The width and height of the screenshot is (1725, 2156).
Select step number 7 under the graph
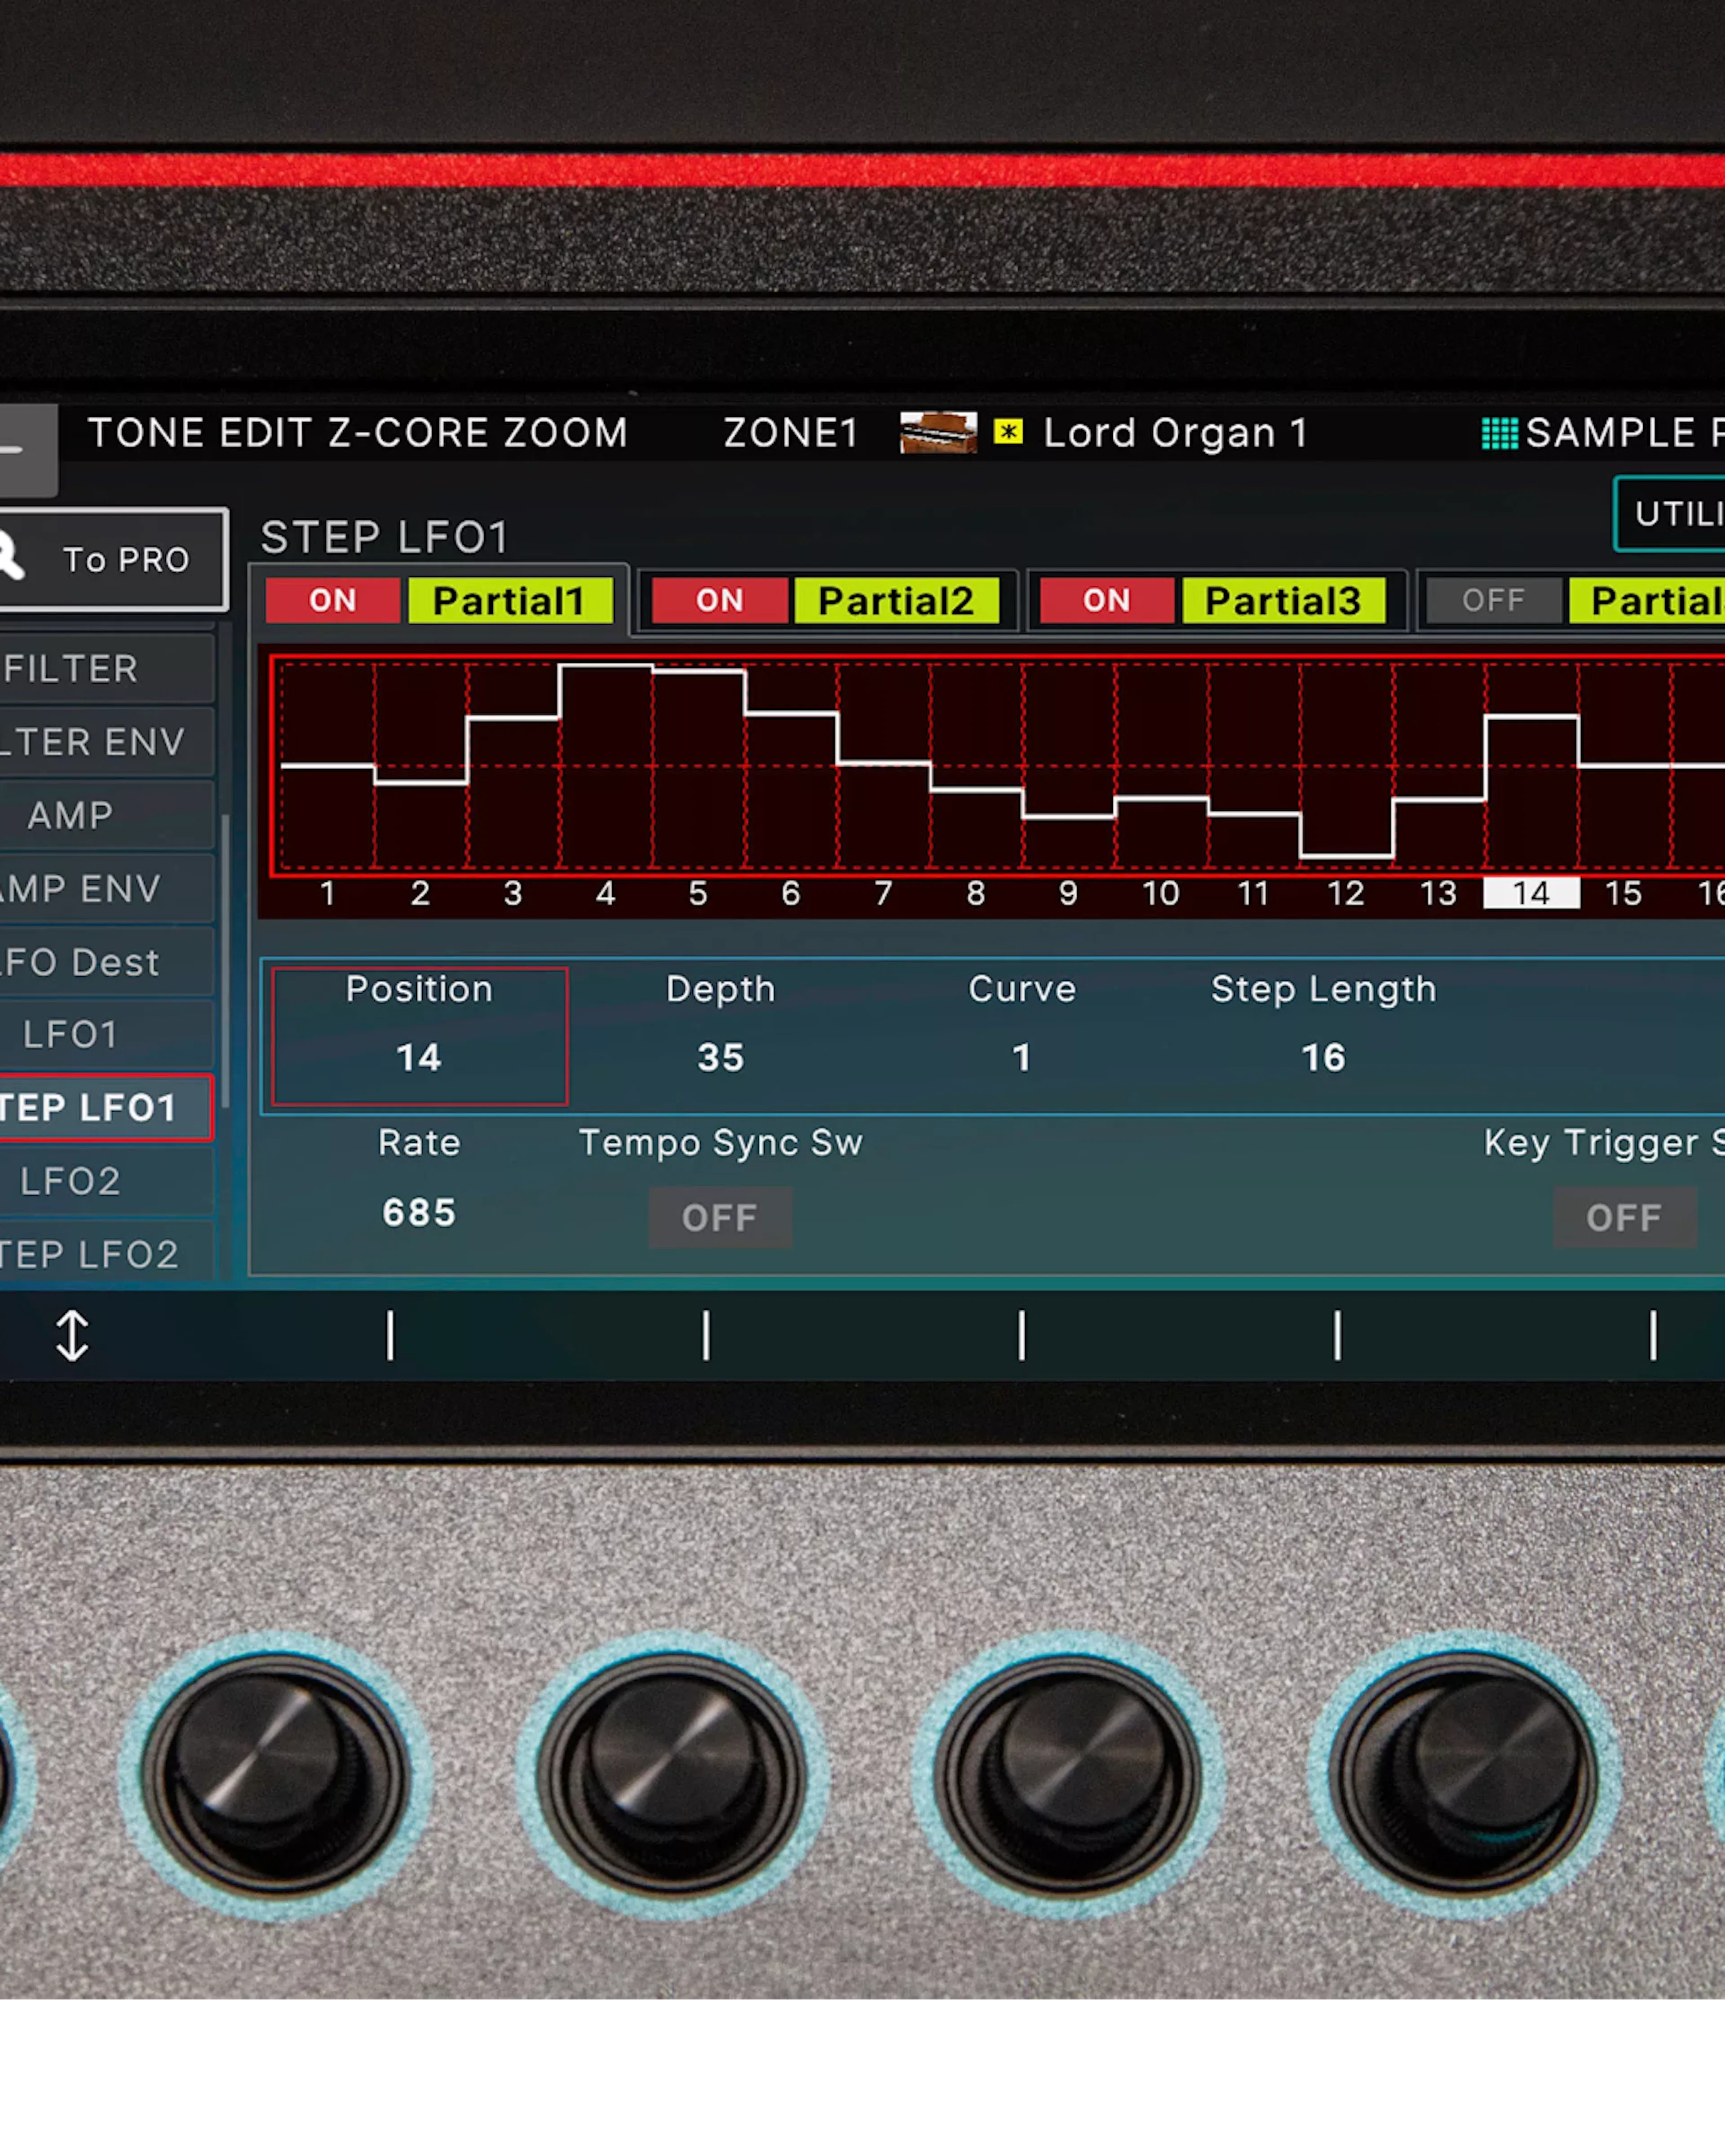(883, 893)
